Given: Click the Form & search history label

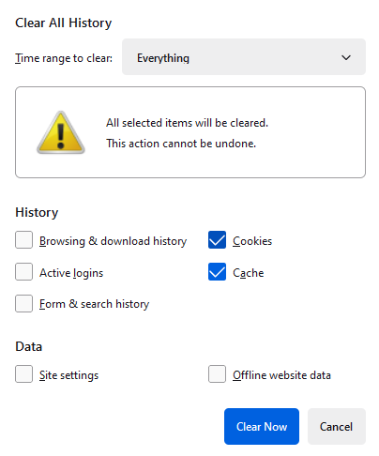Looking at the screenshot, I should pyautogui.click(x=94, y=304).
